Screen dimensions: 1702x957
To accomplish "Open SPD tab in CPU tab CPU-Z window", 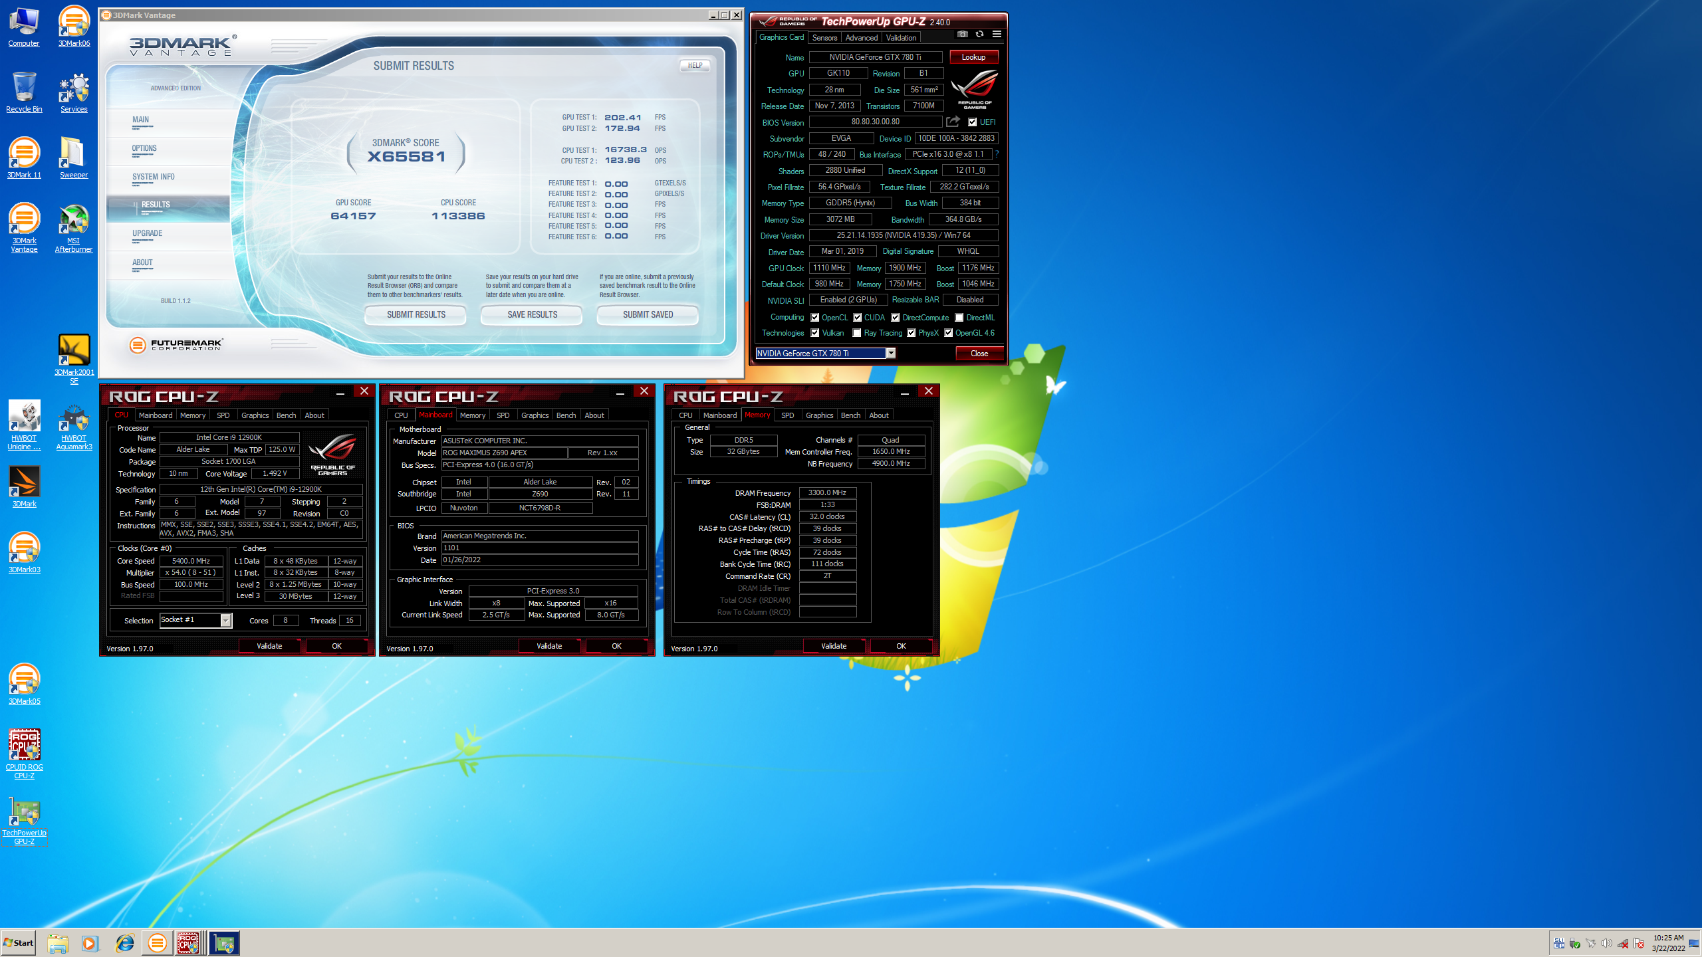I will click(x=223, y=415).
